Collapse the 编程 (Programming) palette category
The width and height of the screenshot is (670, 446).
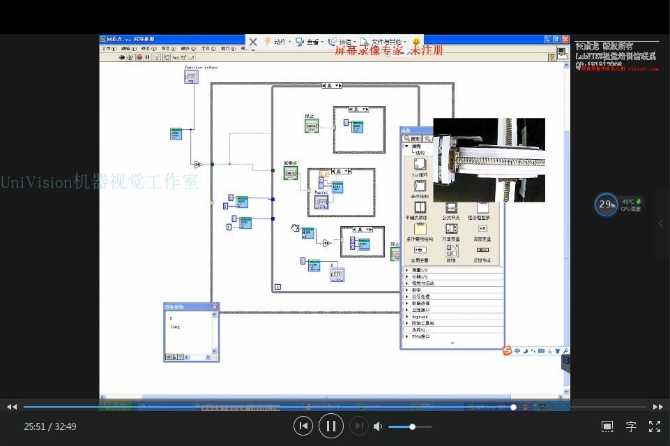[406, 147]
